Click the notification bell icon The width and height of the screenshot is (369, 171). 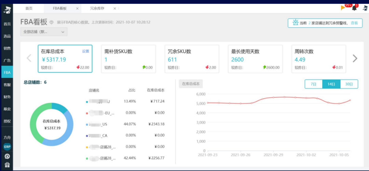354,8
